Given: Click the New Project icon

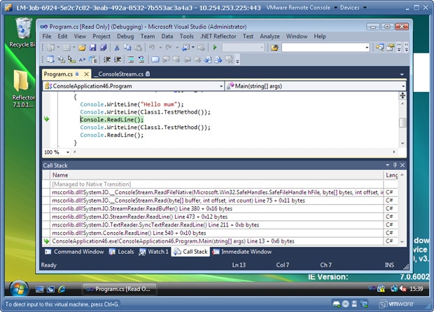Looking at the screenshot, I should (x=51, y=48).
